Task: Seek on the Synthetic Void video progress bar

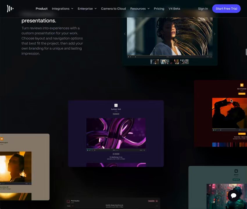Action: [x=116, y=149]
